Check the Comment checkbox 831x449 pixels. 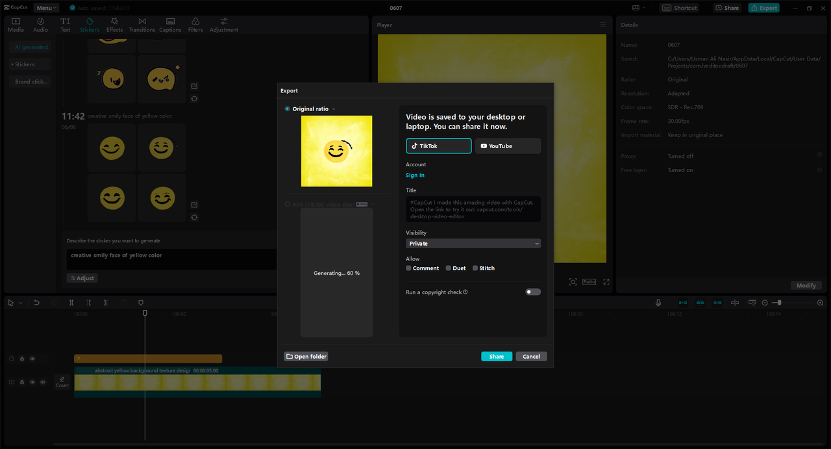409,268
